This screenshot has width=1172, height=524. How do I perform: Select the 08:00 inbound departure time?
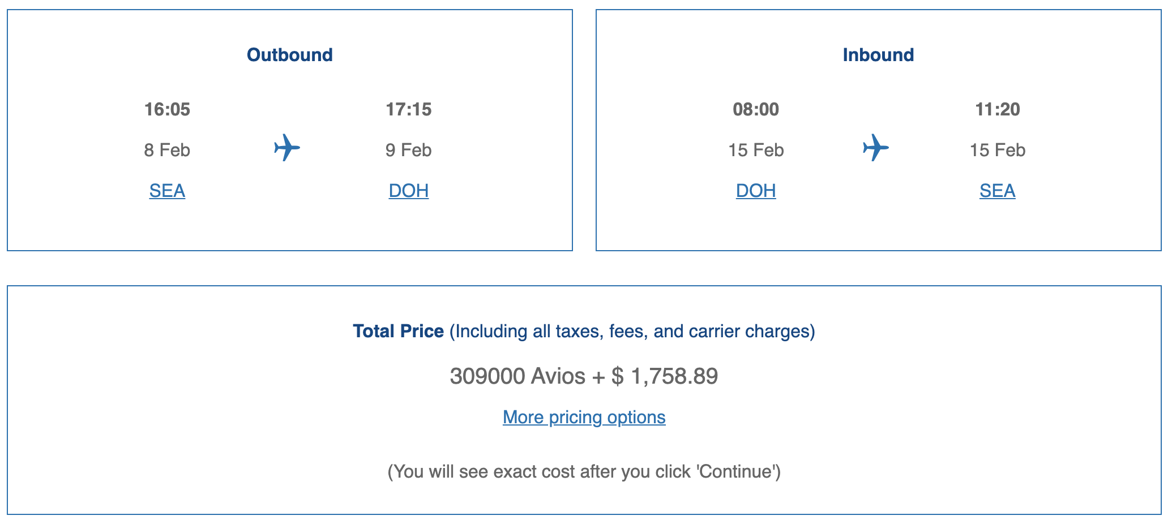[755, 109]
